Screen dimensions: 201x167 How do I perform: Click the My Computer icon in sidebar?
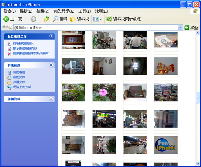coord(9,73)
